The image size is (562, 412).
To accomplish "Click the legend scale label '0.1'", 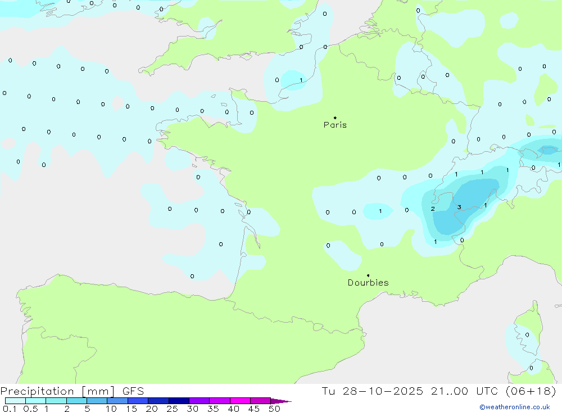I will (10, 409).
